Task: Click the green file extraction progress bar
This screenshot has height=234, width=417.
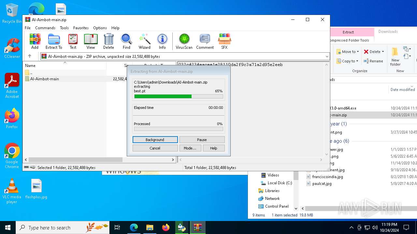Action: pyautogui.click(x=179, y=97)
